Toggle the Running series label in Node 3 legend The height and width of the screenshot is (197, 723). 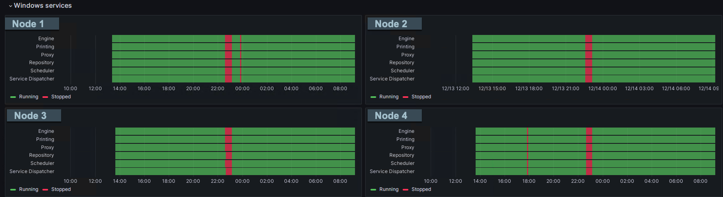(29, 189)
